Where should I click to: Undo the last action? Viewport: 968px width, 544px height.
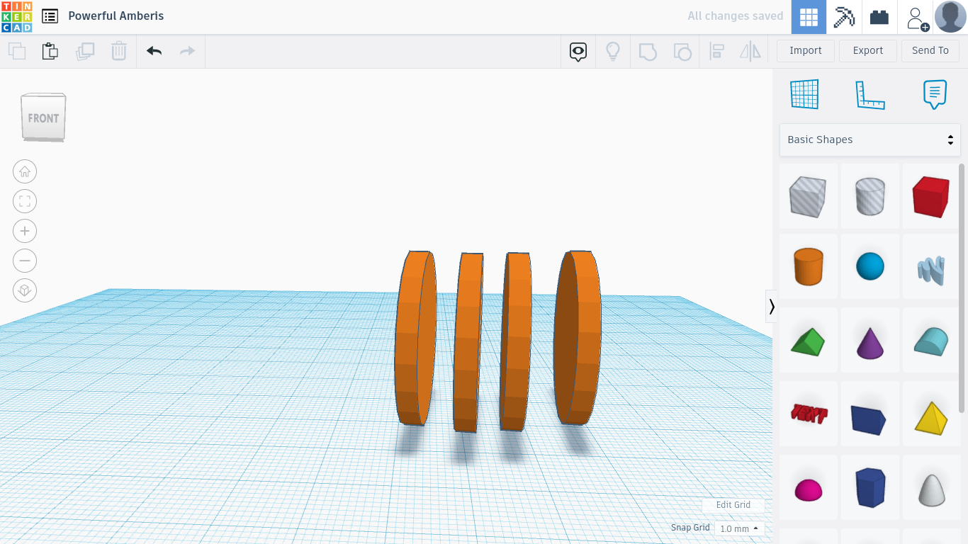click(x=154, y=51)
